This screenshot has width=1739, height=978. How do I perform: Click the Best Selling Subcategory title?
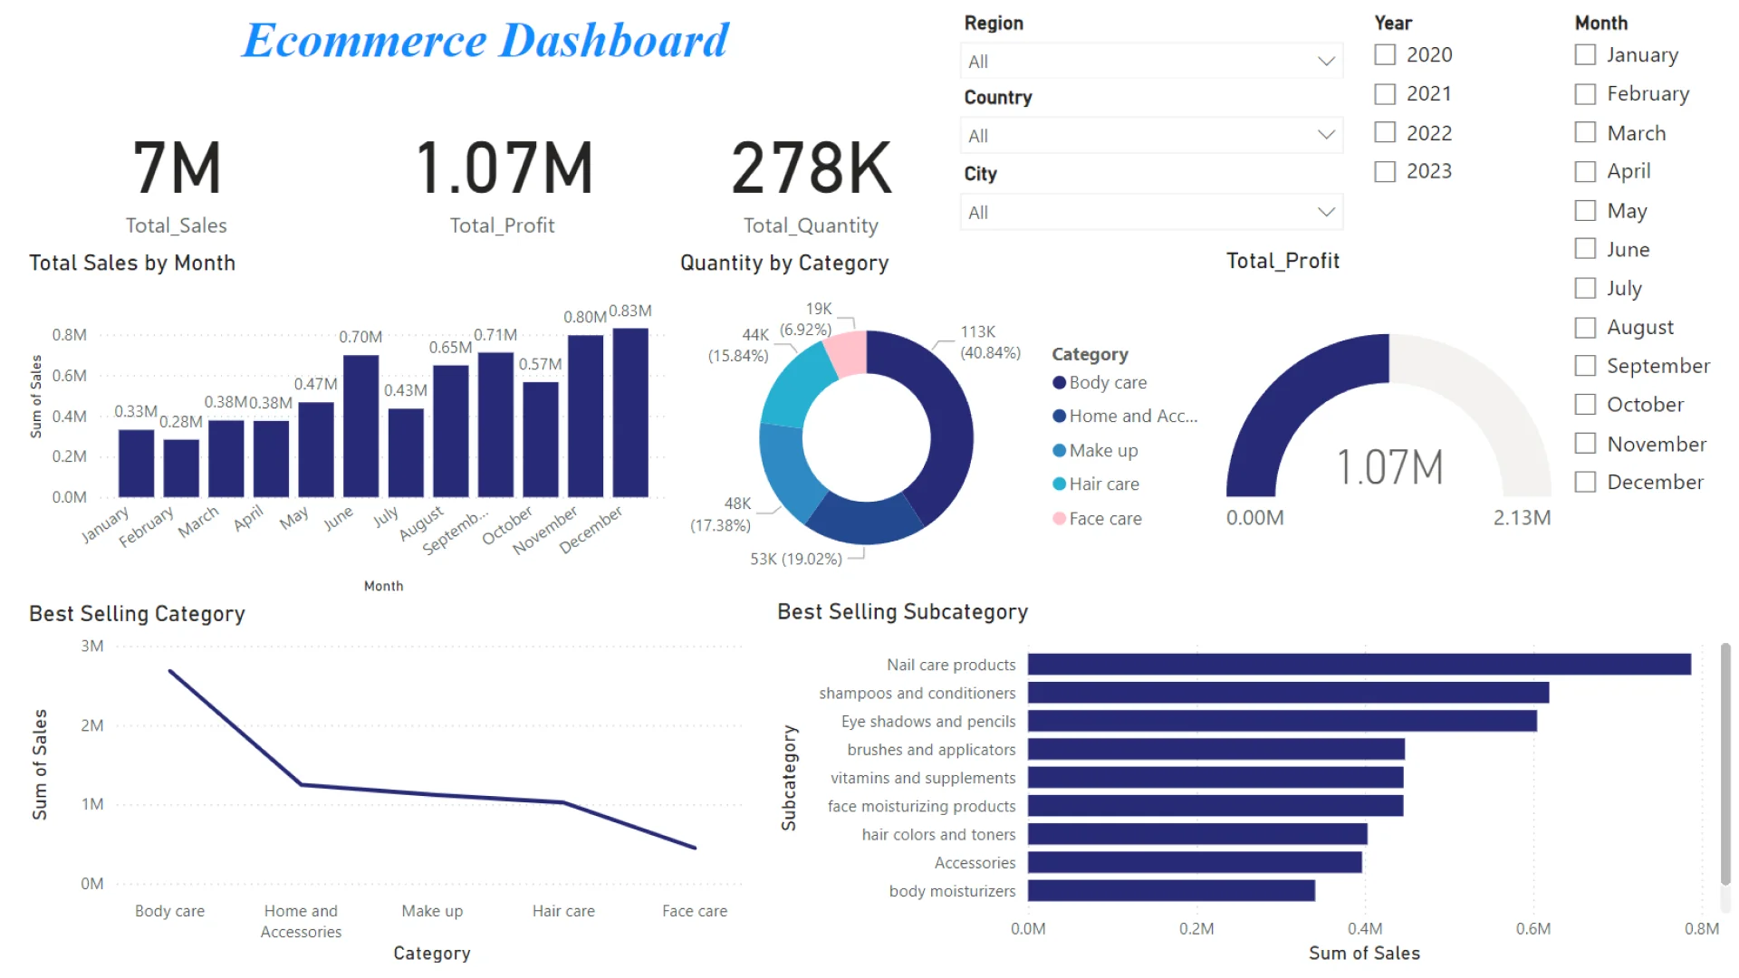click(x=902, y=612)
